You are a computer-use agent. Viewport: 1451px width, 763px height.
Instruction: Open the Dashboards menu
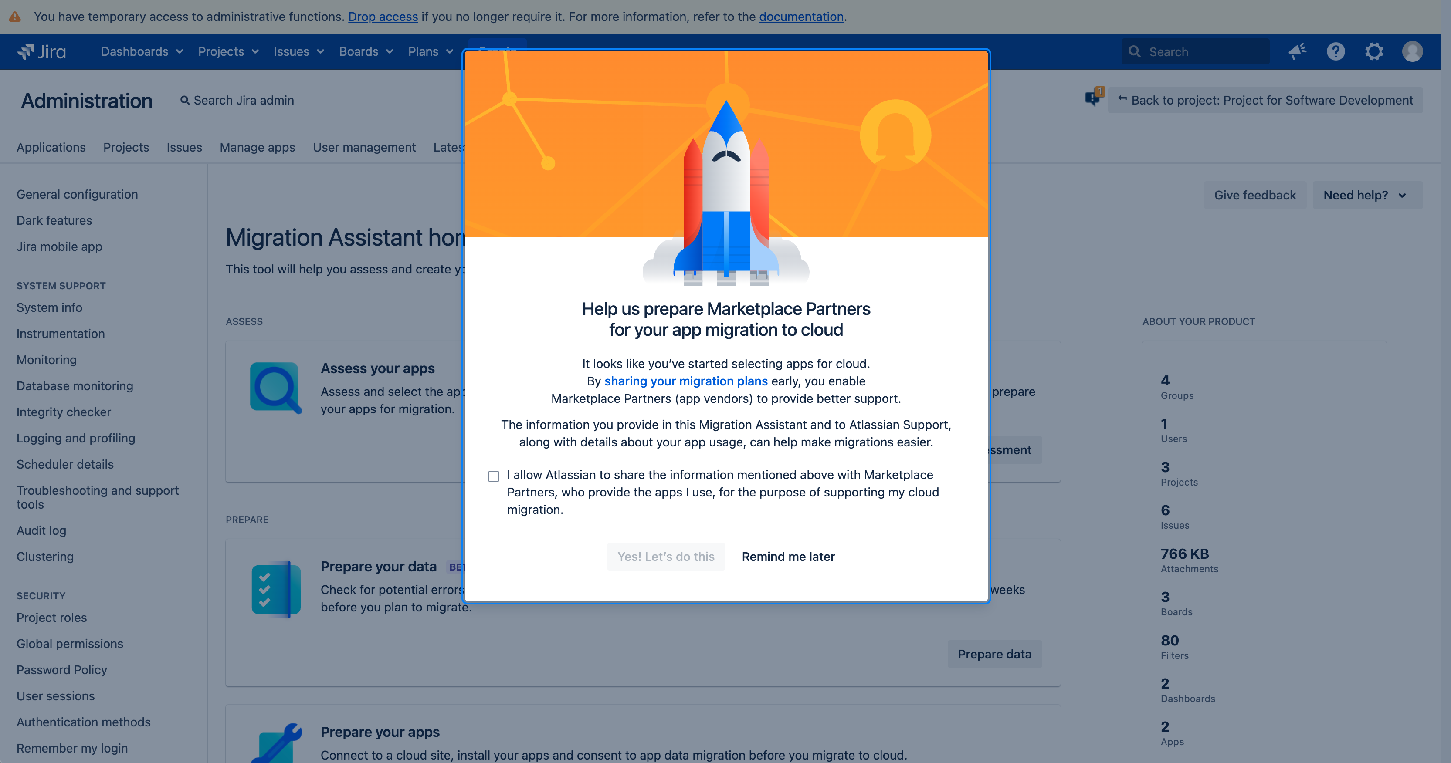[141, 51]
